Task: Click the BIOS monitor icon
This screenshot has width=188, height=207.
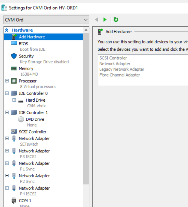Action: click(x=14, y=44)
